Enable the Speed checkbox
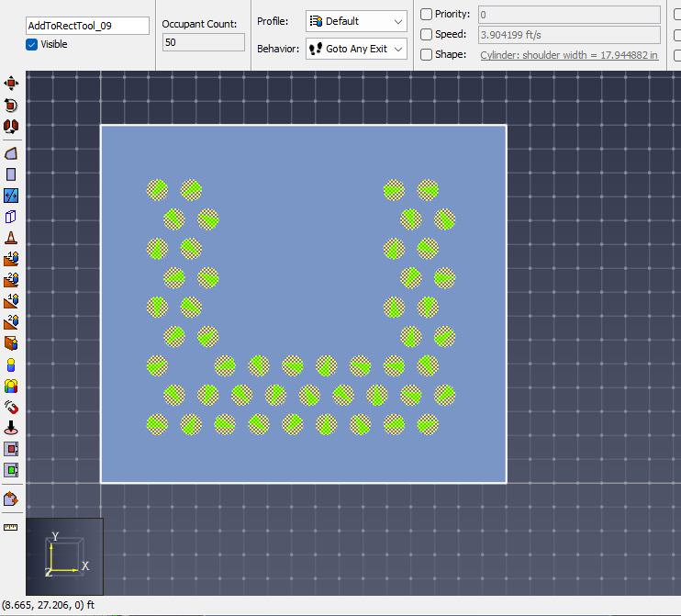This screenshot has width=681, height=616. click(x=426, y=34)
